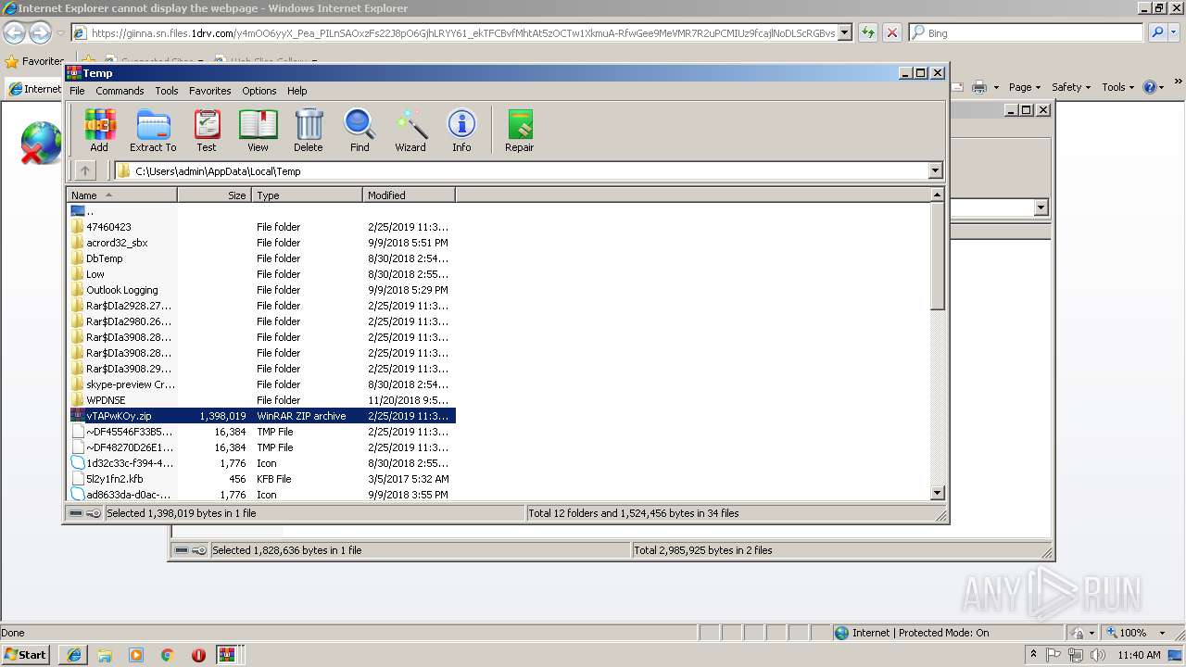Open Windows Explorer folder icon in taskbar
The width and height of the screenshot is (1186, 667).
click(x=105, y=655)
